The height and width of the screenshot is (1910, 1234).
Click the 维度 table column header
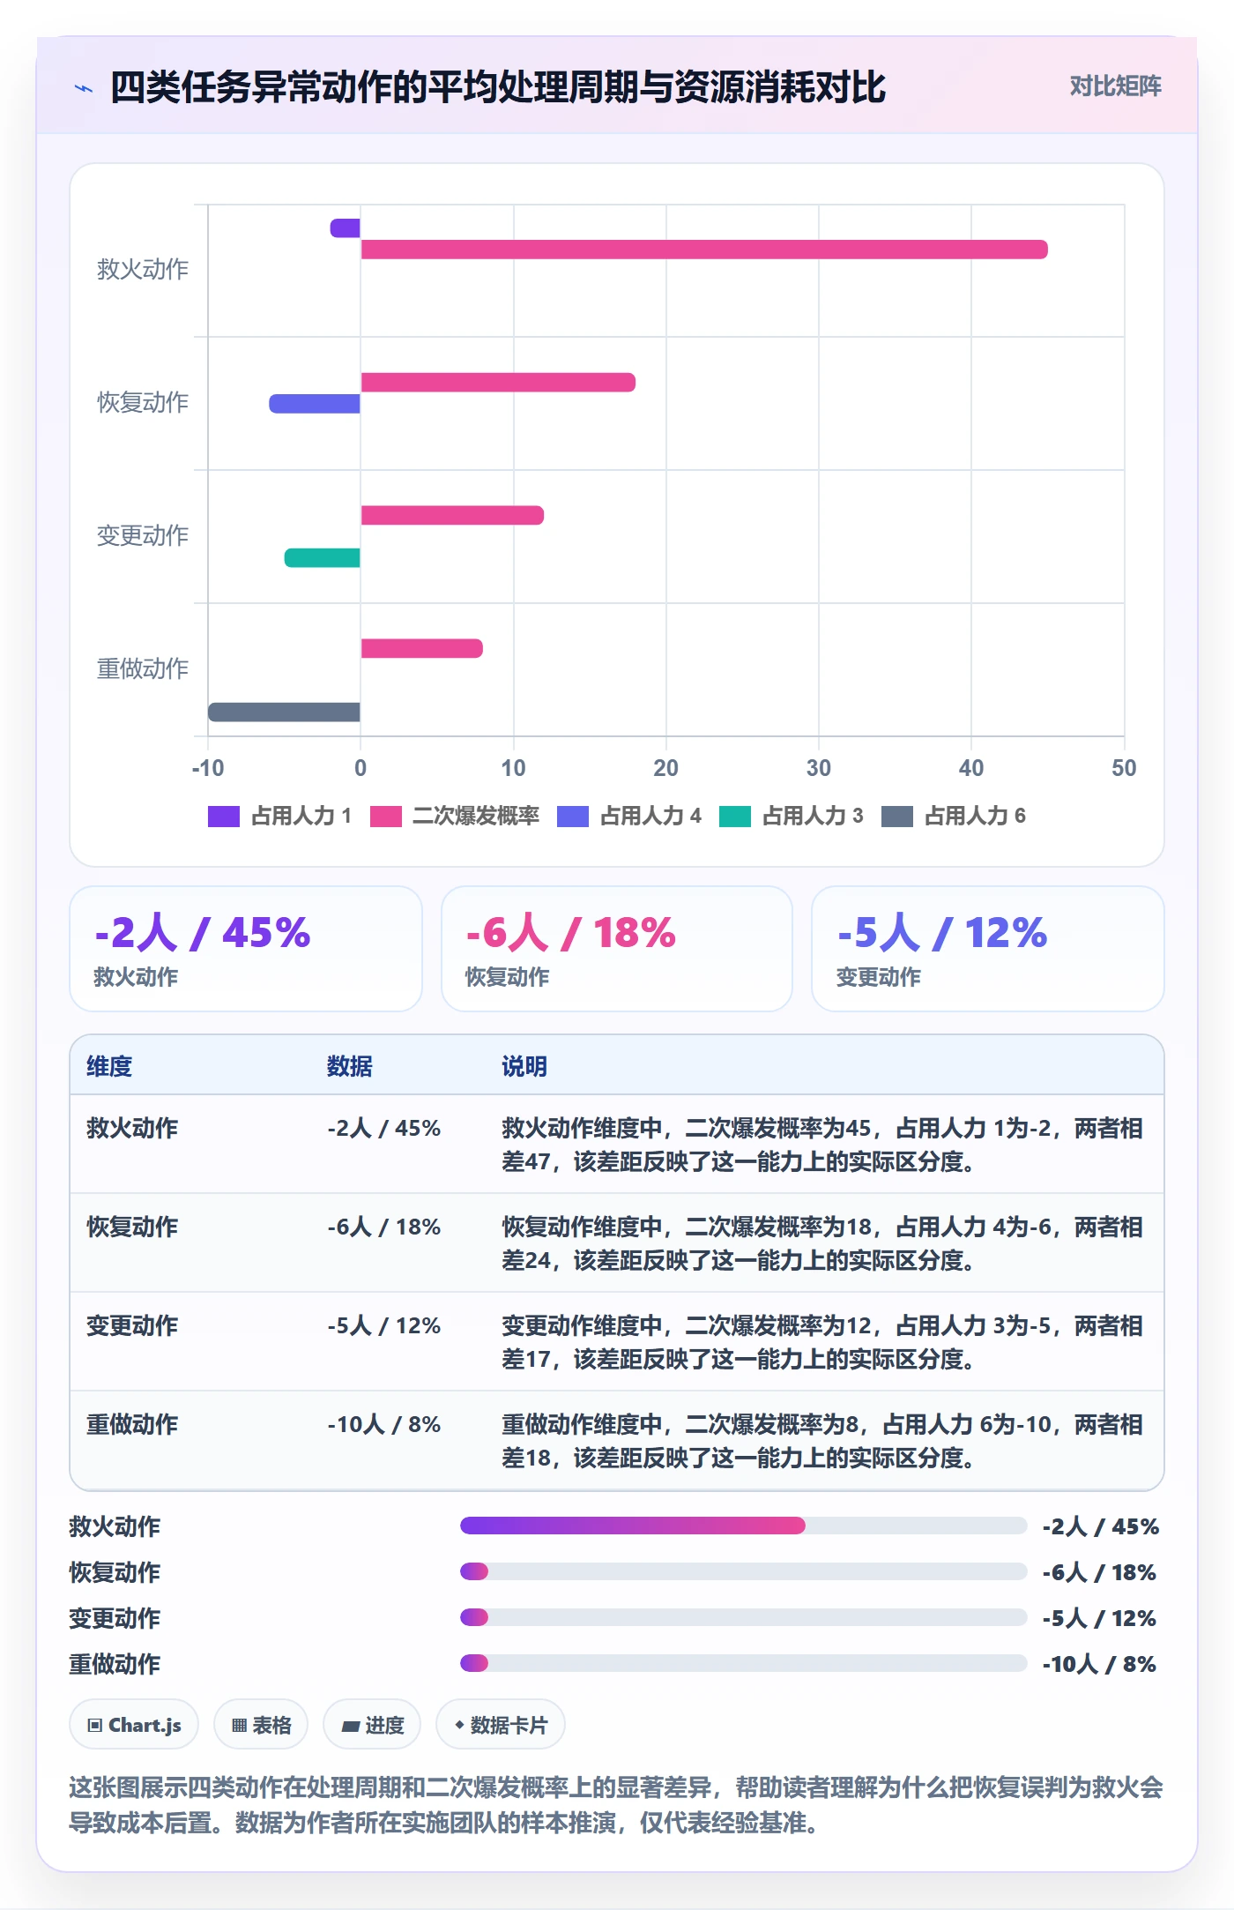pyautogui.click(x=109, y=1066)
